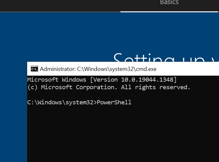Click the C:\Windows\system32> prompt

(x=62, y=102)
